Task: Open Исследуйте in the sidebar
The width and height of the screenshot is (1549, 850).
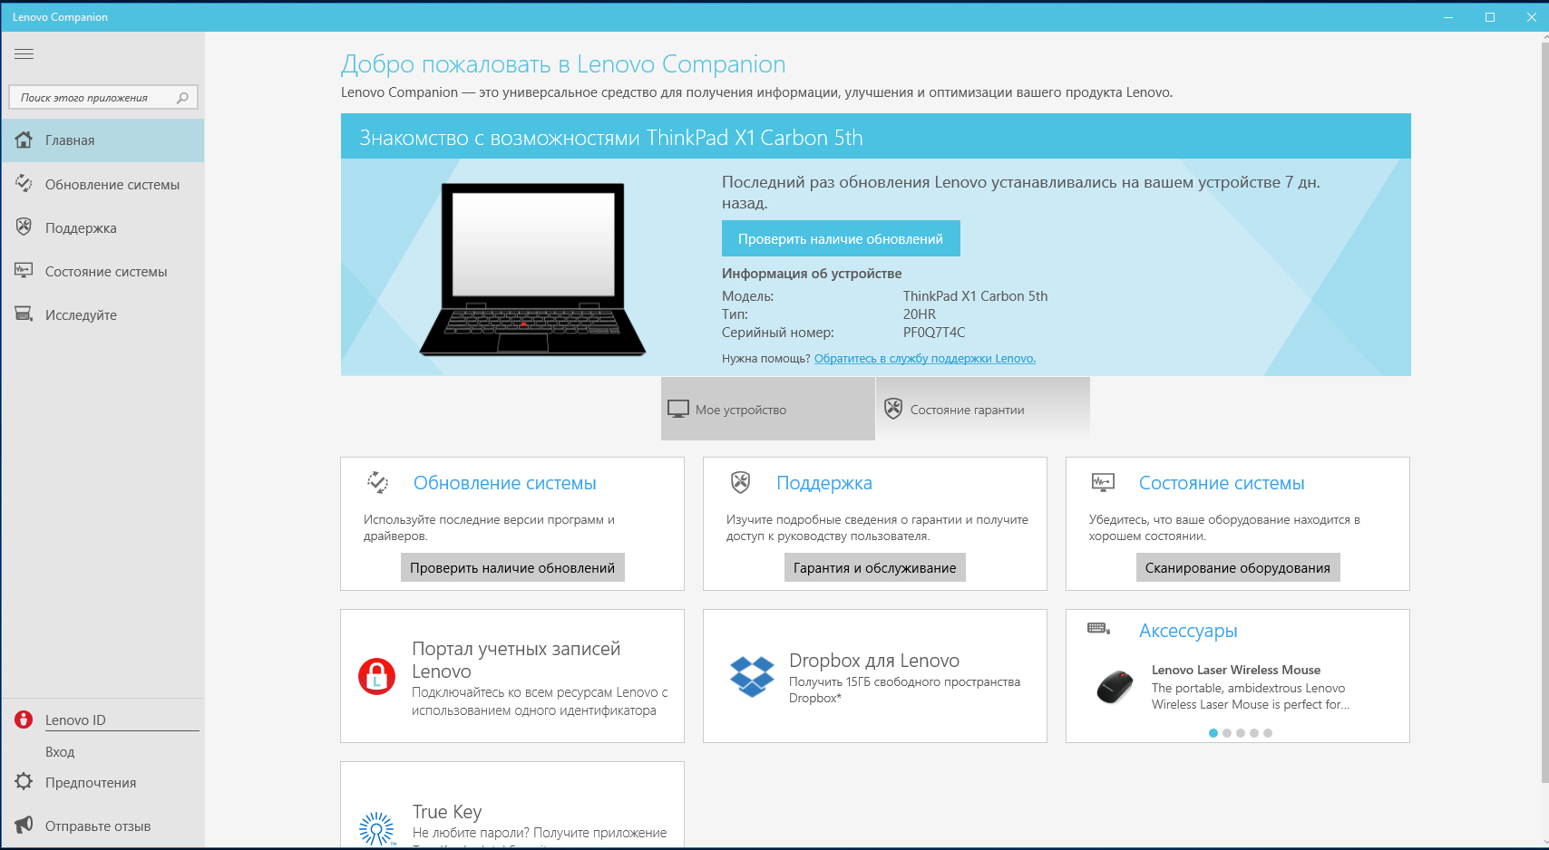Action: 103,314
